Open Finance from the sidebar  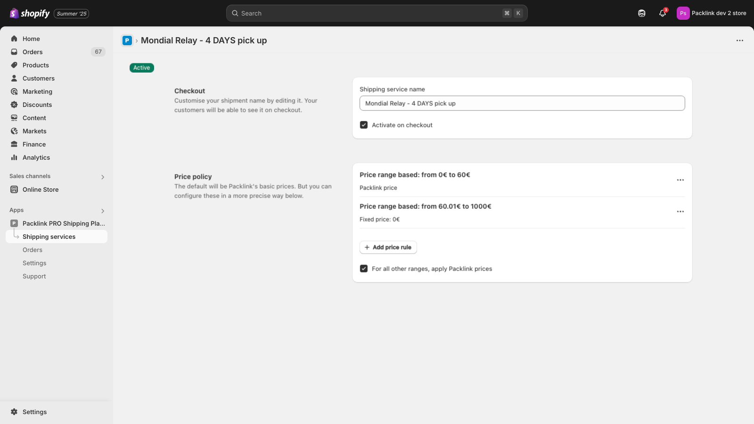coord(34,144)
